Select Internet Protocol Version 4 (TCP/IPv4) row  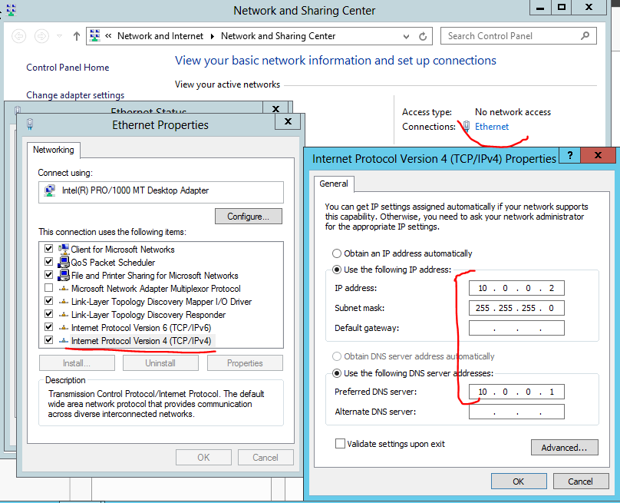tap(141, 341)
